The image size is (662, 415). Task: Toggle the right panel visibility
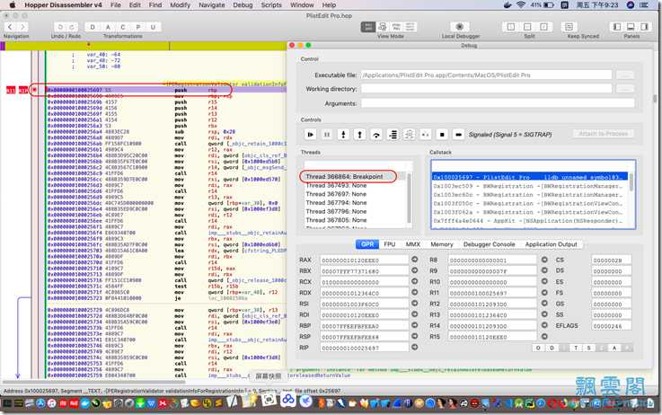[644, 27]
